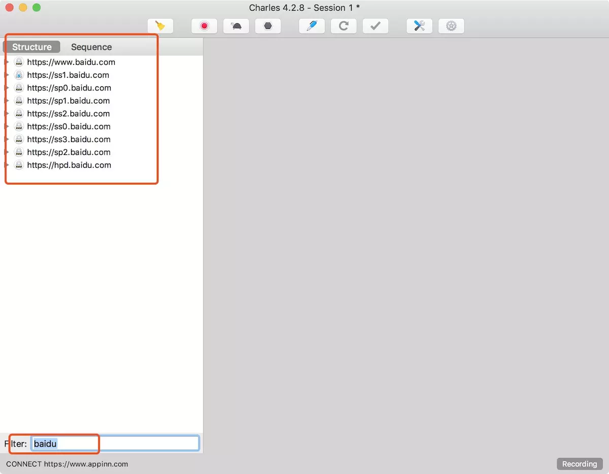
Task: Click the Recording status button
Action: coord(579,464)
